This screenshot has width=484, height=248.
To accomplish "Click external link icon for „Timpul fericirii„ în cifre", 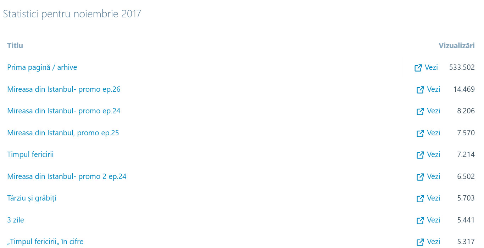I will pyautogui.click(x=420, y=242).
